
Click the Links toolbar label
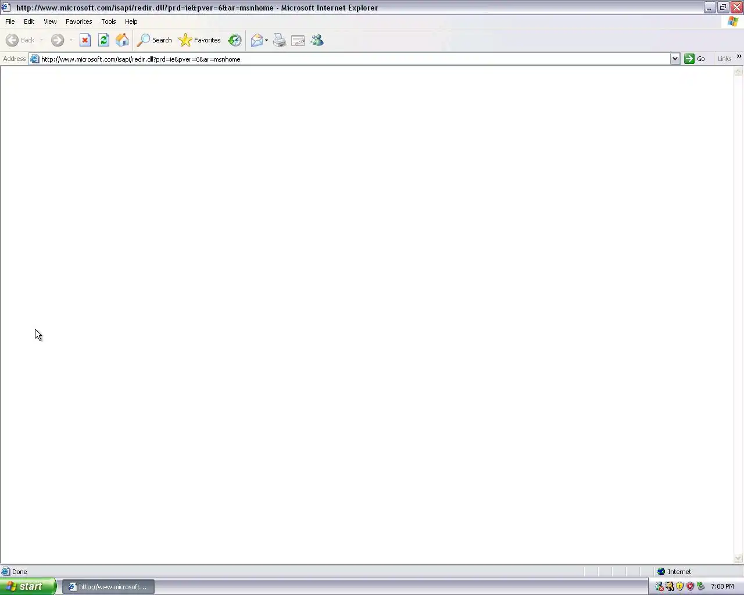(724, 59)
